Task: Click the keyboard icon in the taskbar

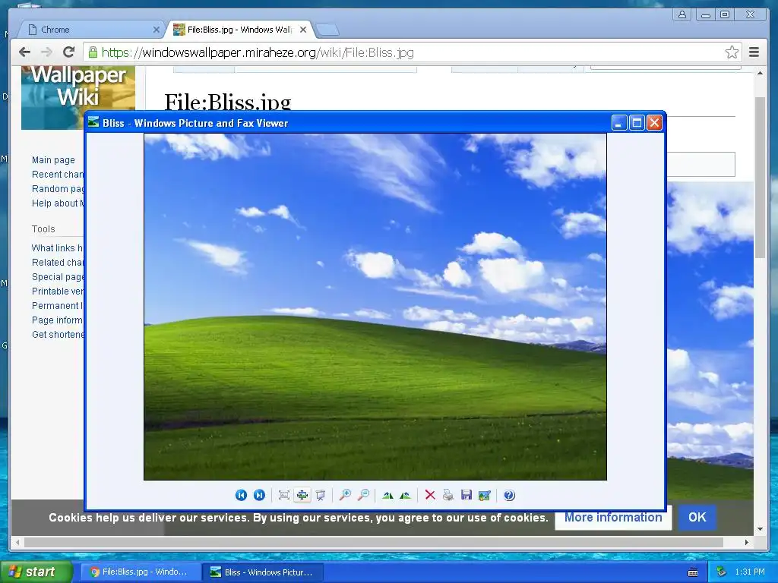Action: click(x=693, y=572)
